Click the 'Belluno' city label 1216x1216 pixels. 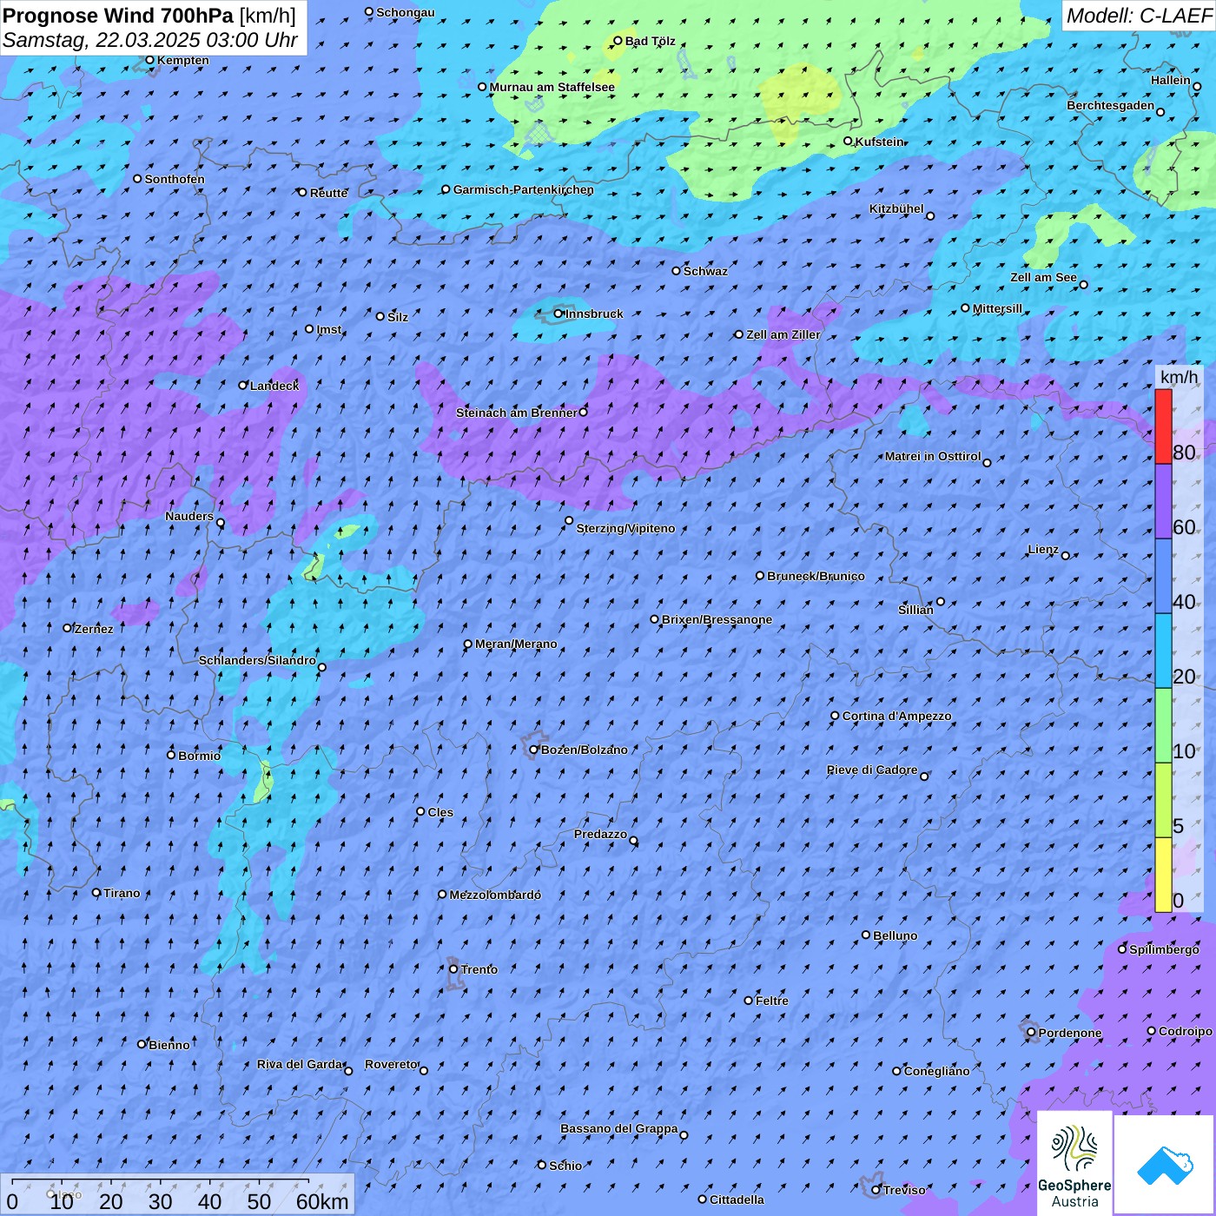[x=895, y=935]
